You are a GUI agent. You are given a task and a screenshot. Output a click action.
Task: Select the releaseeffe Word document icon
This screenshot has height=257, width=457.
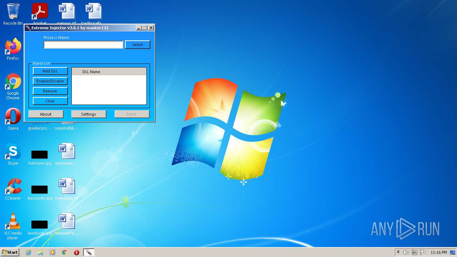coord(66,224)
